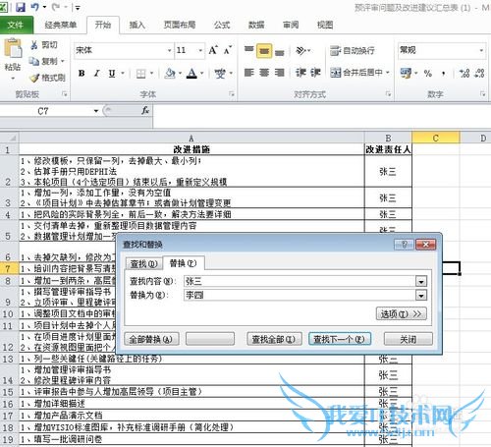The height and width of the screenshot is (447, 491).
Task: Click the fx insert function icon
Action: (145, 111)
